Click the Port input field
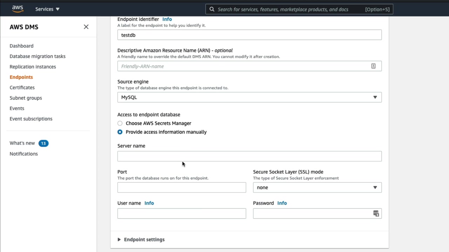Screen dimensions: 449x252 coord(181,188)
